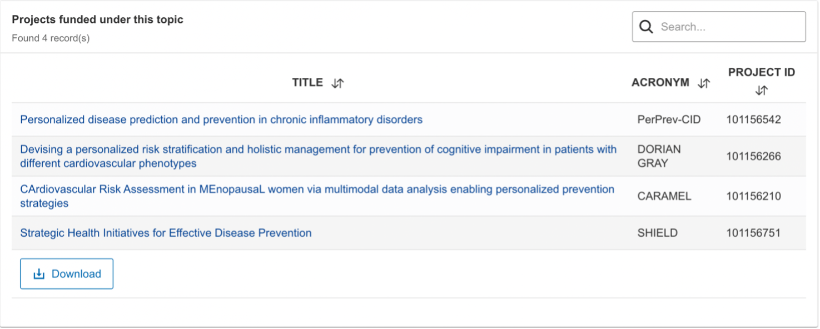Open Personalized disease prediction project link

221,119
